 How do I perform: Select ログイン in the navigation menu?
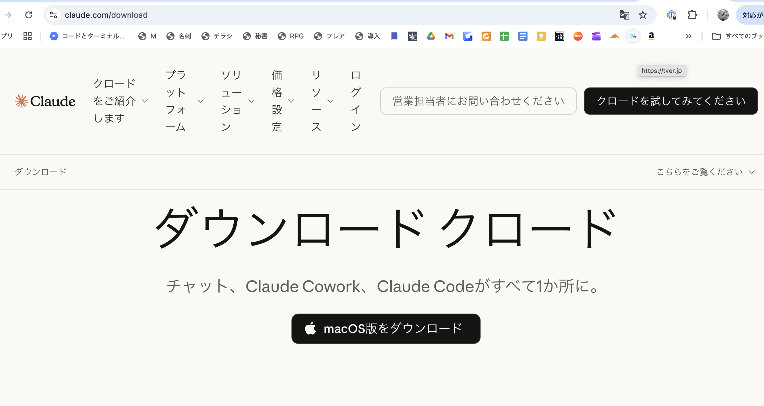point(356,101)
